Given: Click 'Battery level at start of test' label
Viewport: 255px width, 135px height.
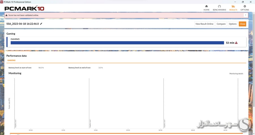Looking at the screenshot, I should tap(20, 67).
